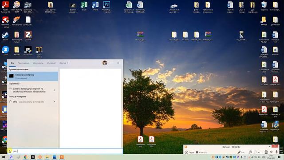284x160 pixels.
Task: Open the ABBYY FineReader desktop shortcut
Action: pos(5,22)
